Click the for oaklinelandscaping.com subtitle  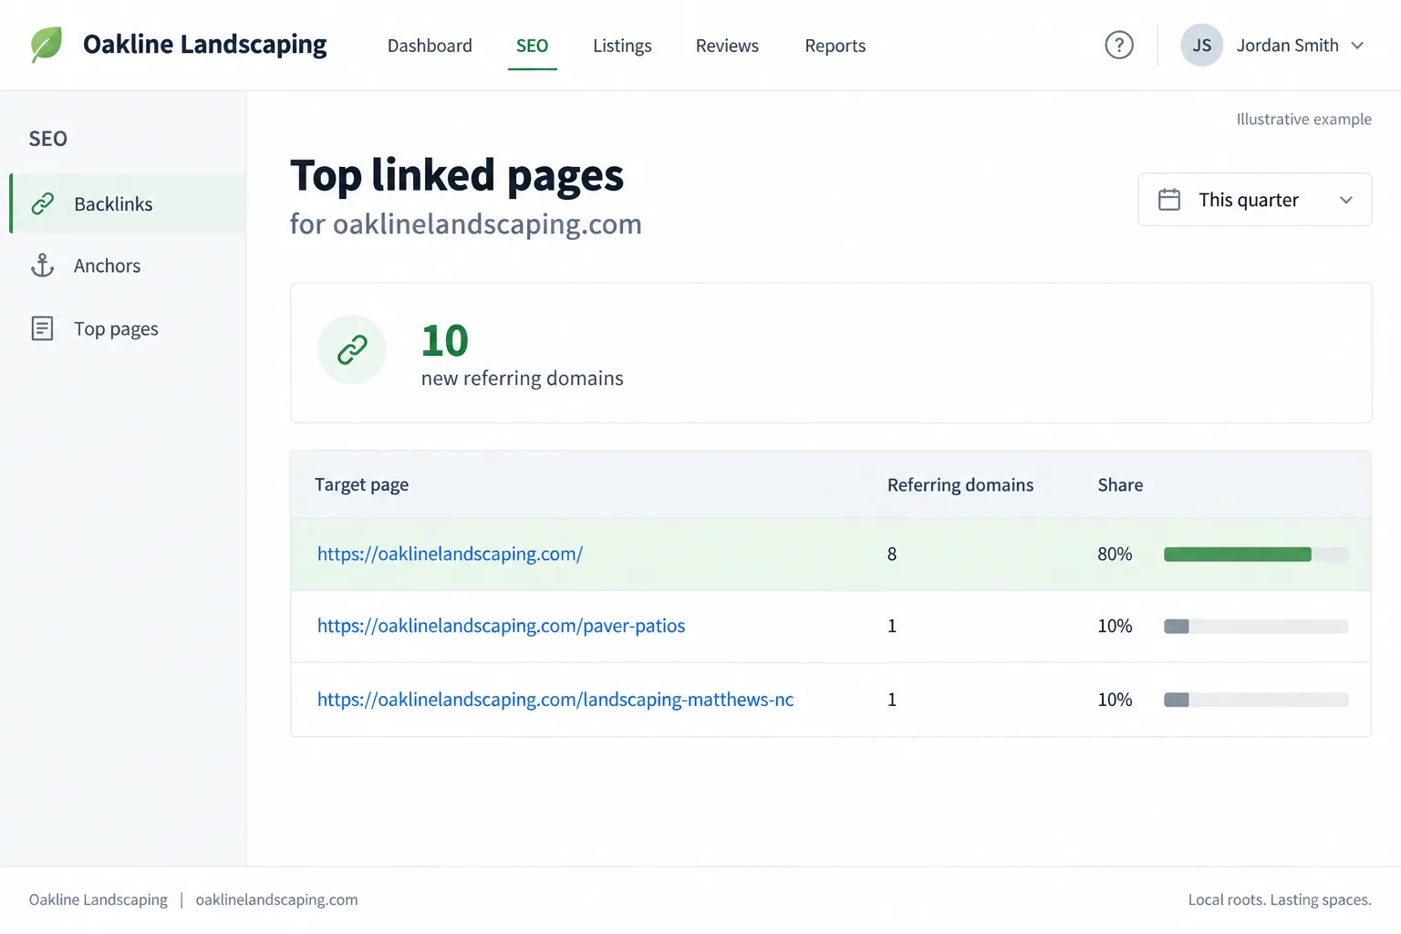coord(466,224)
